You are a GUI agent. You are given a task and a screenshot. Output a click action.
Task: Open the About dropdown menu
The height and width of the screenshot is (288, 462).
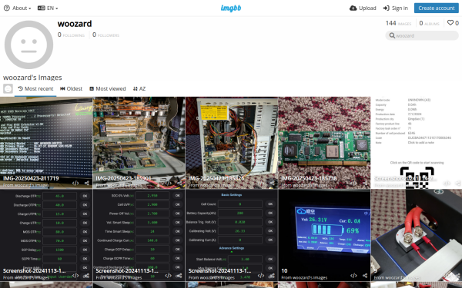click(18, 8)
